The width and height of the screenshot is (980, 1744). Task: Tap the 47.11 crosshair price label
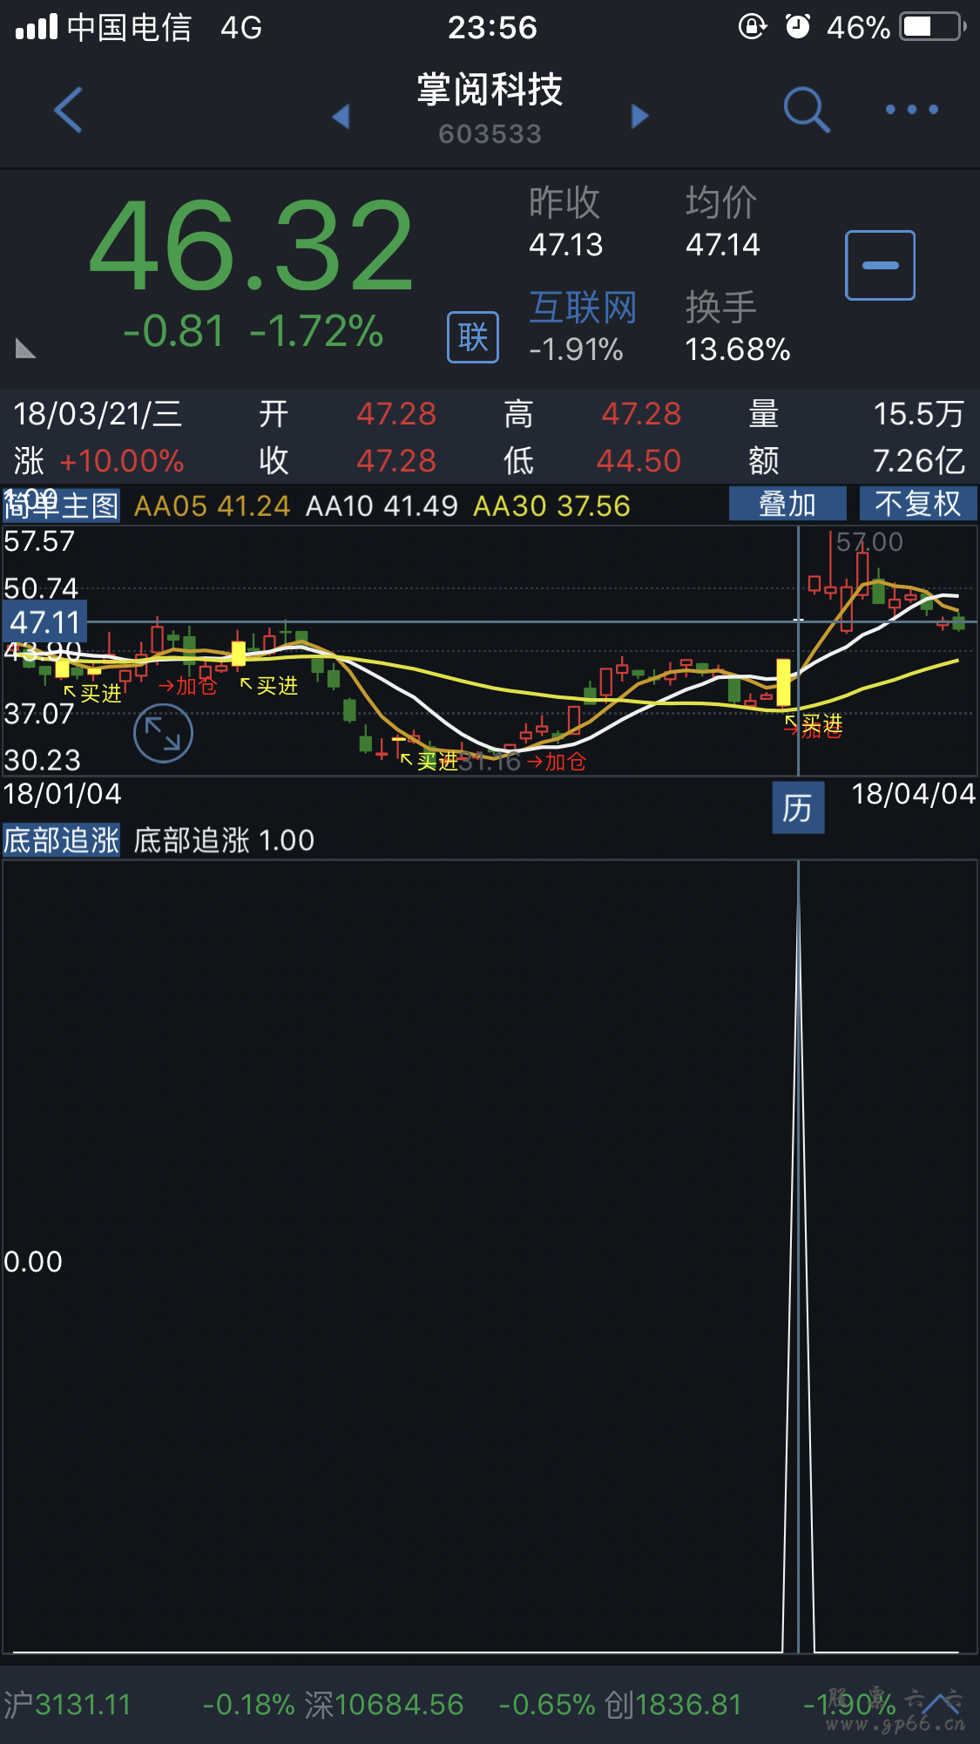click(44, 622)
